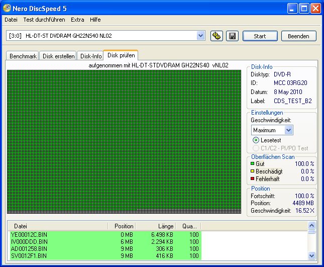Select file row SV0012F1.BIN
Viewport: 324px width, 267px height.
(105, 256)
